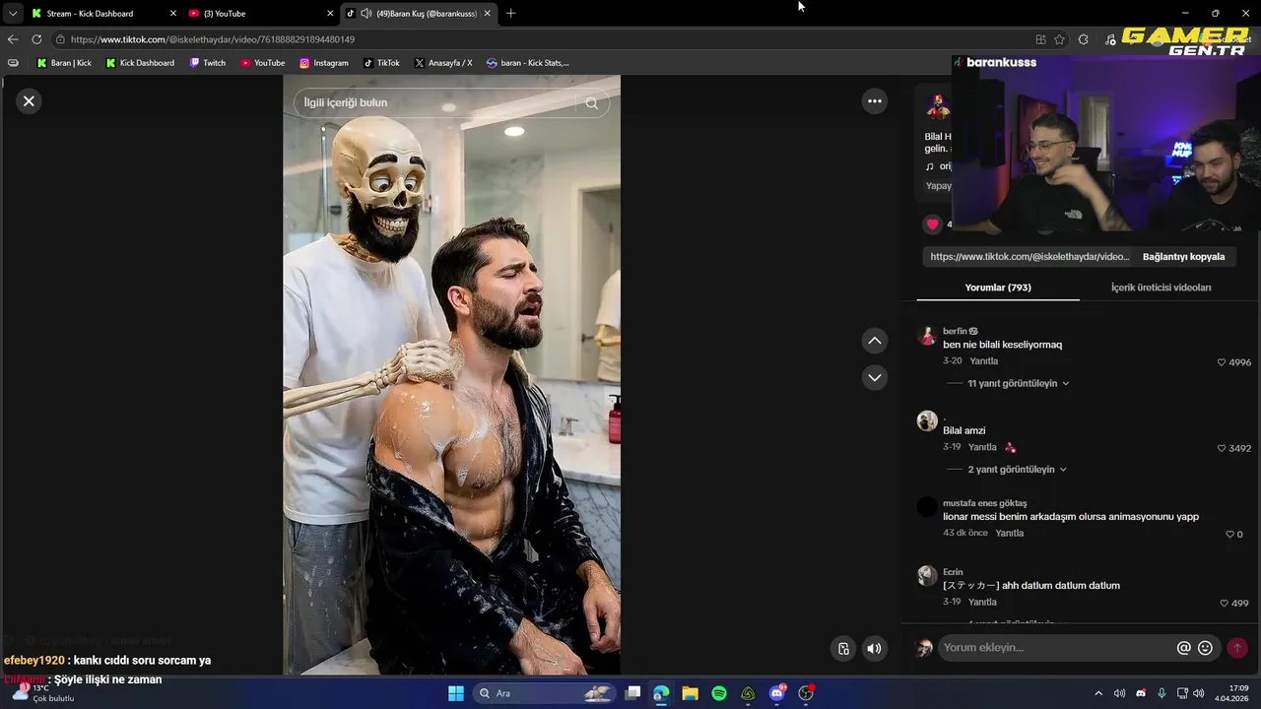Click the search magnifier in 'İlgili içeriği bulun'

(591, 102)
